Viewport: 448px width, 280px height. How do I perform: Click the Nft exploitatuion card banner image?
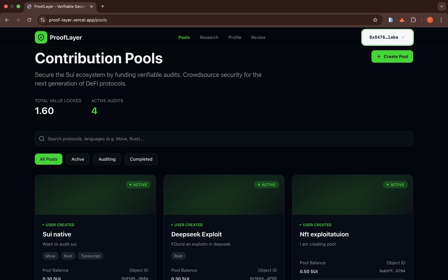(352, 195)
